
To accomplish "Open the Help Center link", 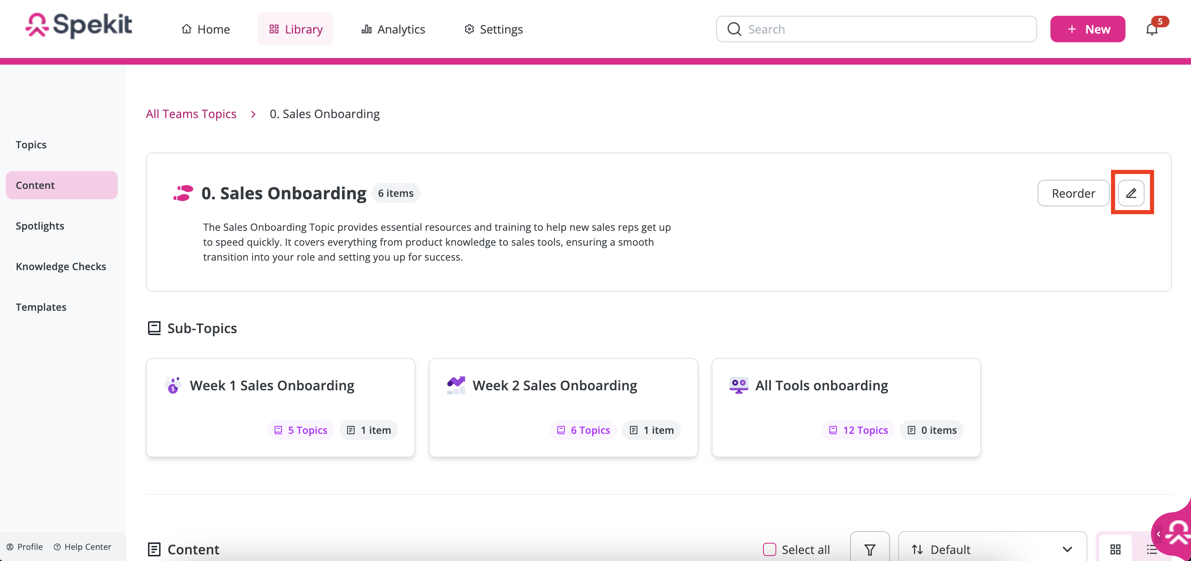I will (x=82, y=546).
